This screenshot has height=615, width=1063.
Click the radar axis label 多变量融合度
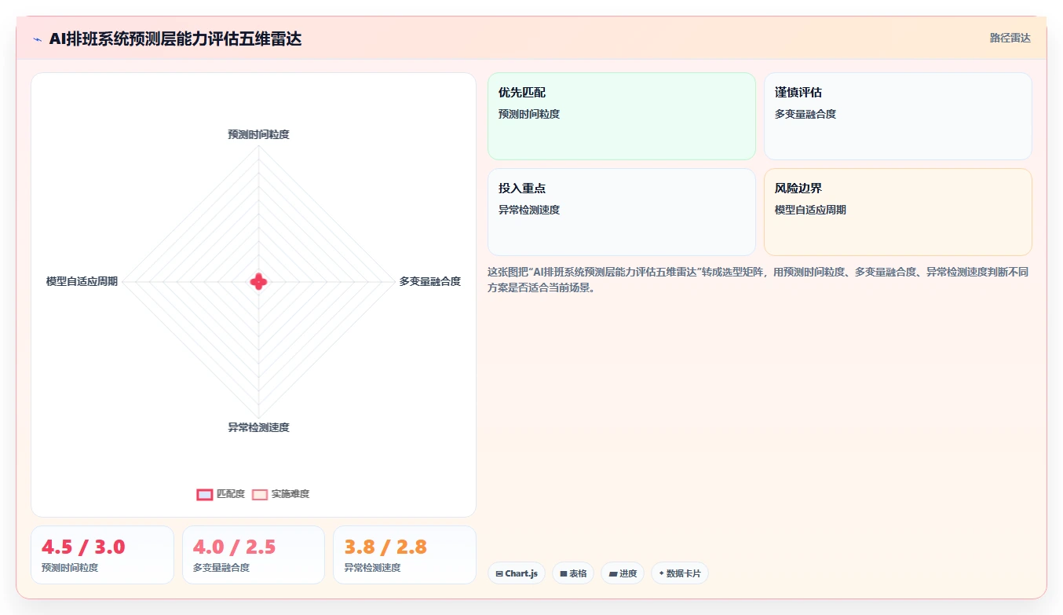[x=430, y=281]
